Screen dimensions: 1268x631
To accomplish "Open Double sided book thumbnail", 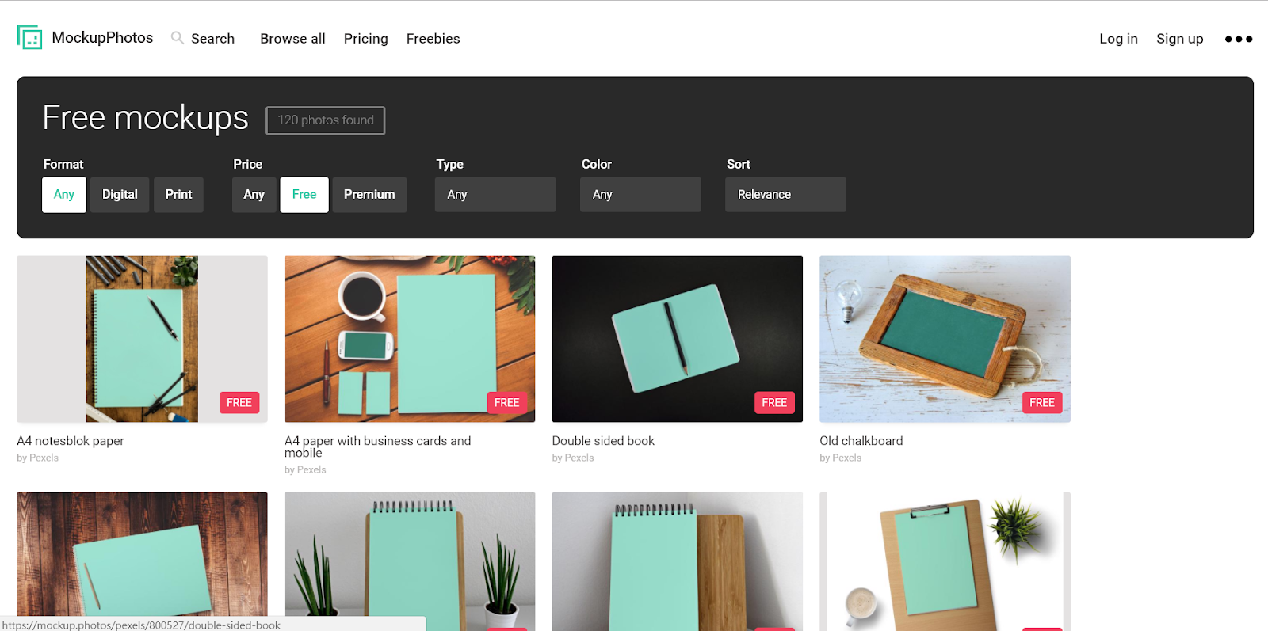I will coord(678,339).
